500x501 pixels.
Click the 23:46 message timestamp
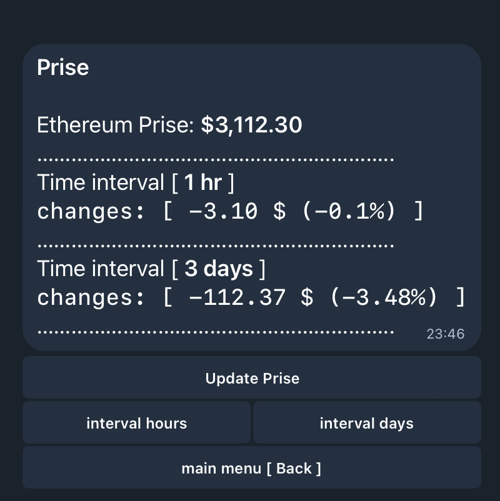(x=445, y=334)
